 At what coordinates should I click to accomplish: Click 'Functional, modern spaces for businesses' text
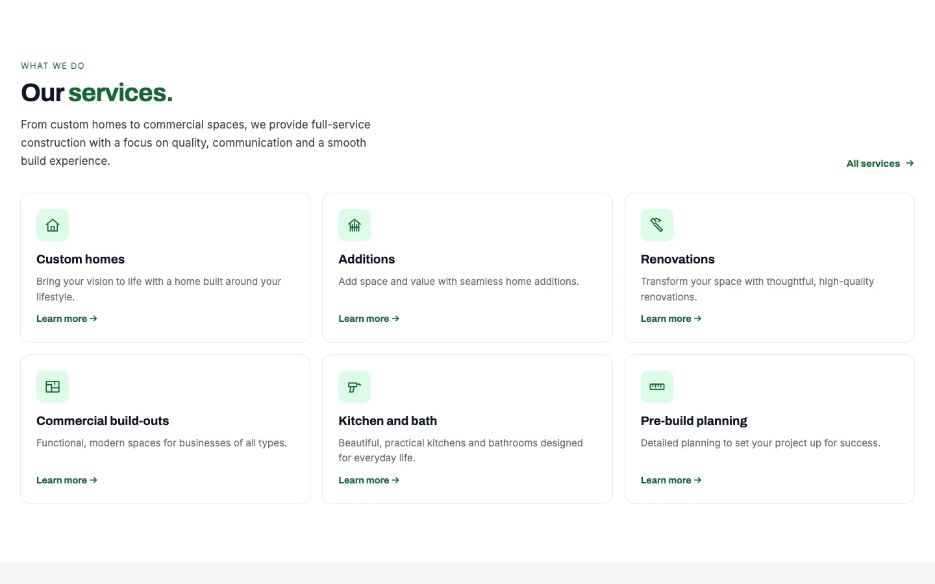pos(162,443)
